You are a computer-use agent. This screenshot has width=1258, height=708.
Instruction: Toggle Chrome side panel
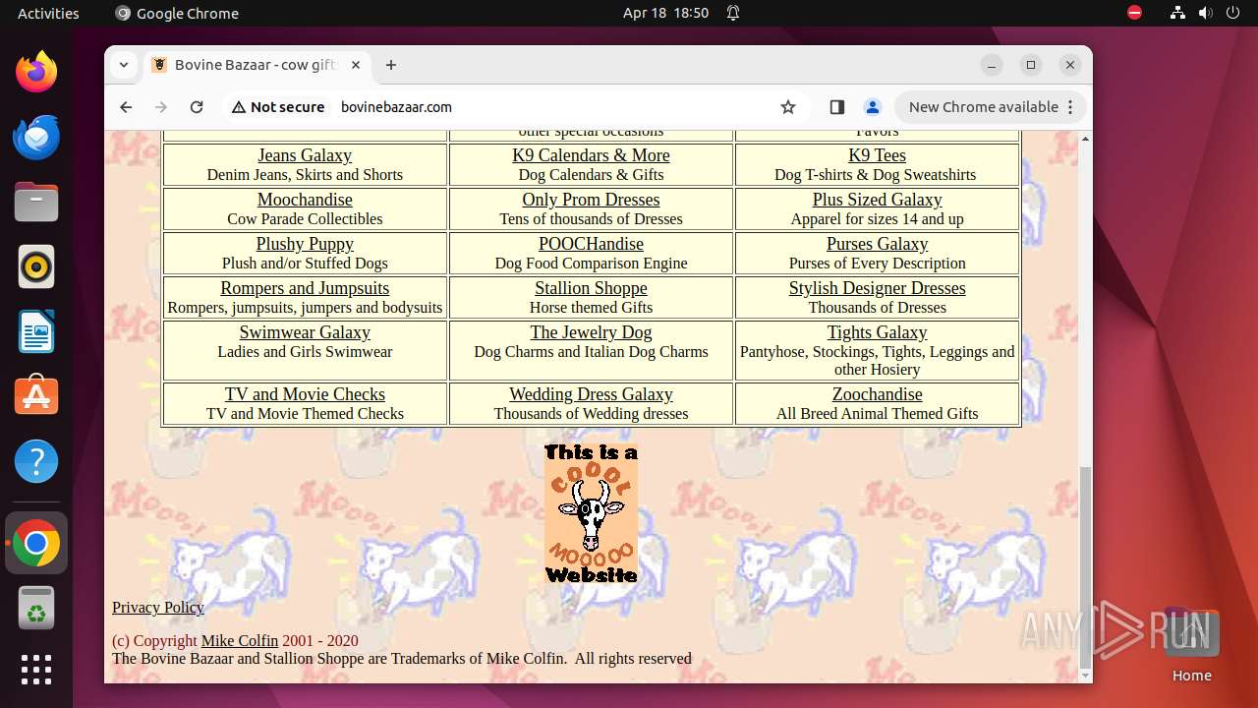[837, 107]
